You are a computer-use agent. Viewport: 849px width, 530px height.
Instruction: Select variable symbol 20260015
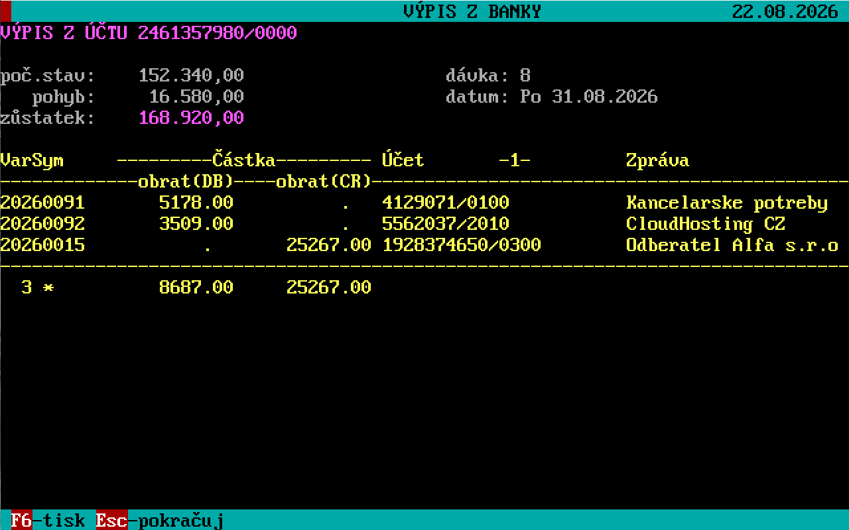tap(42, 244)
